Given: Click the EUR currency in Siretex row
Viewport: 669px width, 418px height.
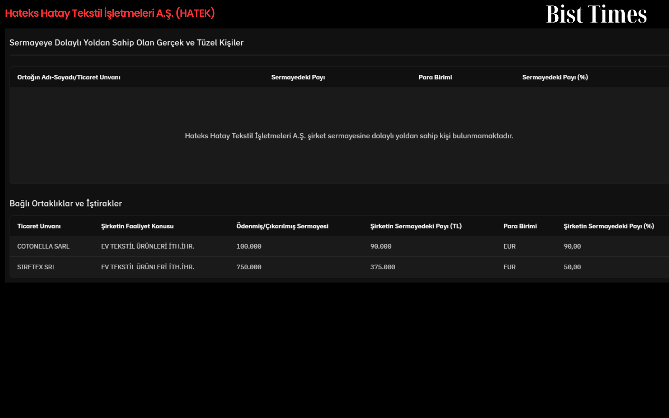Looking at the screenshot, I should (x=509, y=267).
